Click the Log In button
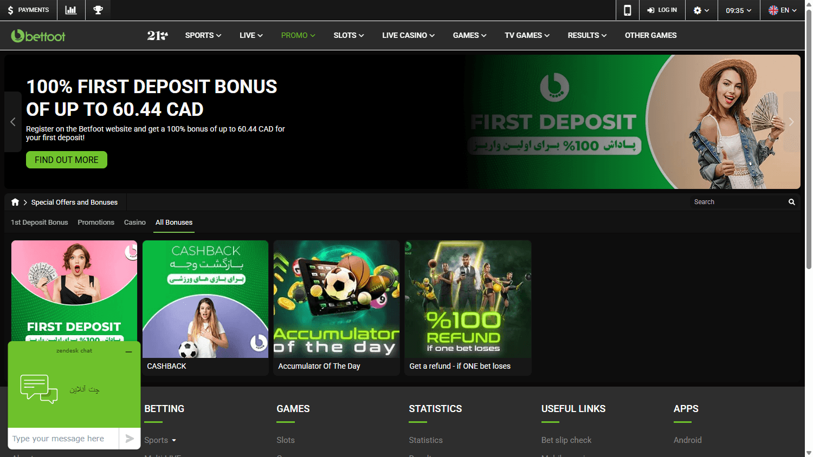 coord(662,10)
